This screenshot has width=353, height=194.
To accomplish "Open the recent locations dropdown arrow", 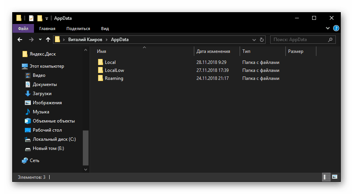I will click(40, 40).
